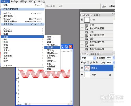Collapse the History panel group with minimize dash
131x106 pixels.
click(x=113, y=14)
